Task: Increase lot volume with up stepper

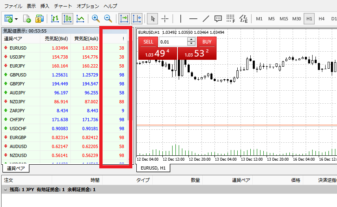Action: (x=191, y=40)
